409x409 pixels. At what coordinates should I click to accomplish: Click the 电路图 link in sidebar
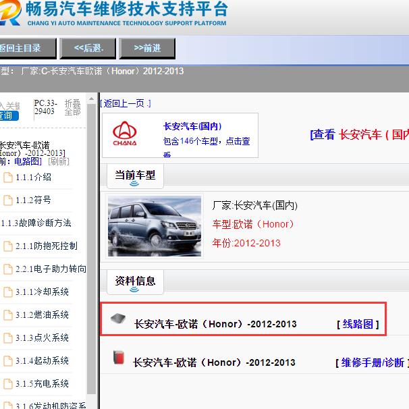pos(28,161)
